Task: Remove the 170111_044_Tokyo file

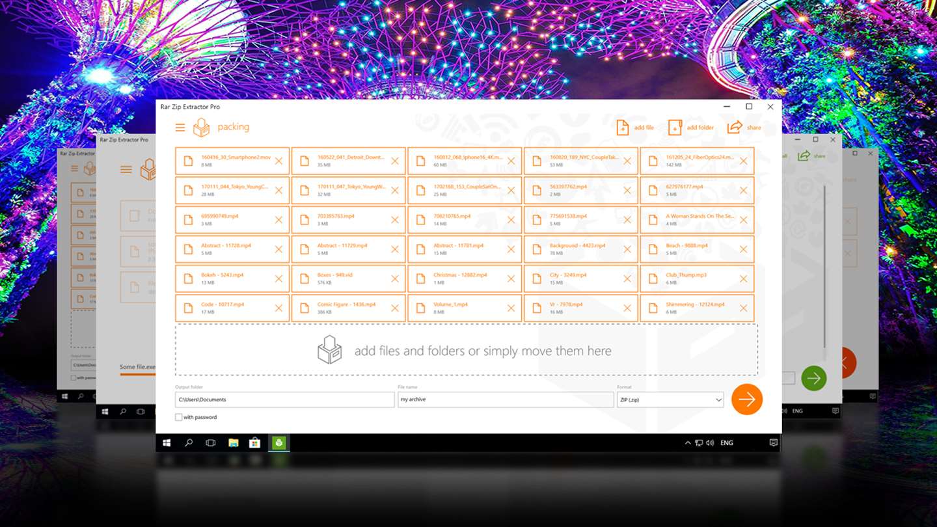Action: [278, 191]
